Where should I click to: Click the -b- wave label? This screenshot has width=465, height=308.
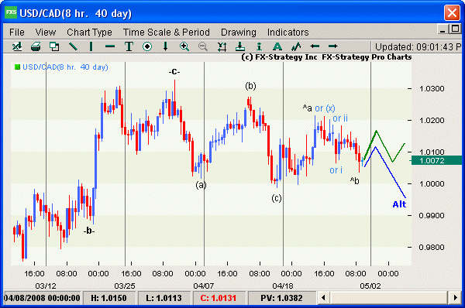(89, 231)
